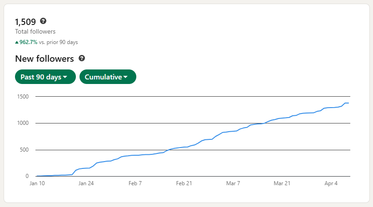This screenshot has height=207, width=373.
Task: Click the Total followers label
Action: click(x=35, y=32)
